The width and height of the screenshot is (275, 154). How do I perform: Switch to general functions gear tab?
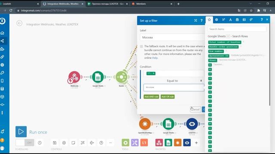(x=217, y=20)
